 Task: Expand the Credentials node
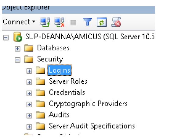(x=29, y=93)
